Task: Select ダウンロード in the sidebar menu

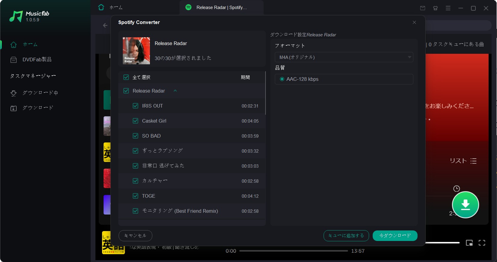Action: tap(38, 108)
